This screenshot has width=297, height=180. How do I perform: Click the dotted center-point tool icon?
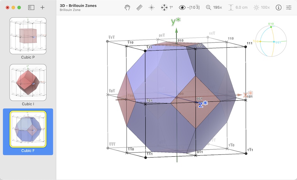pyautogui.click(x=152, y=8)
